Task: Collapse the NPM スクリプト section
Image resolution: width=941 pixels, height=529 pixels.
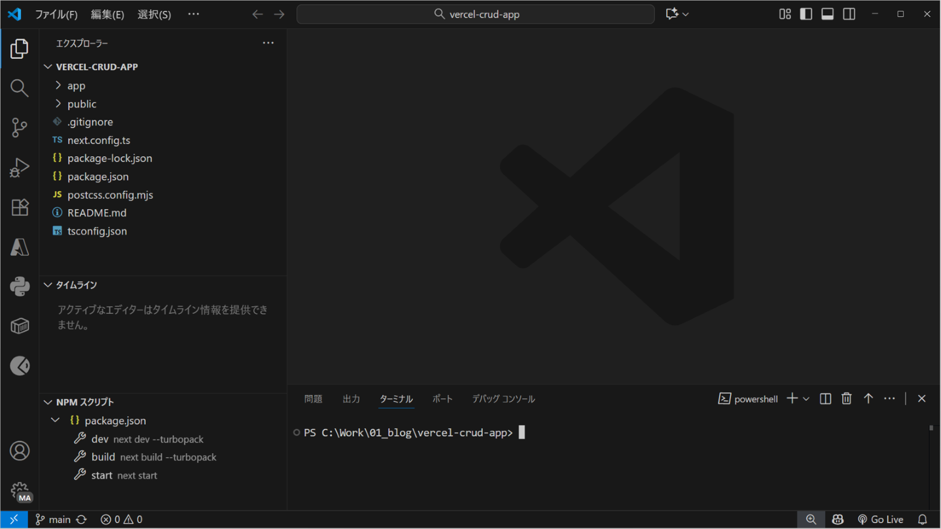Action: point(48,402)
